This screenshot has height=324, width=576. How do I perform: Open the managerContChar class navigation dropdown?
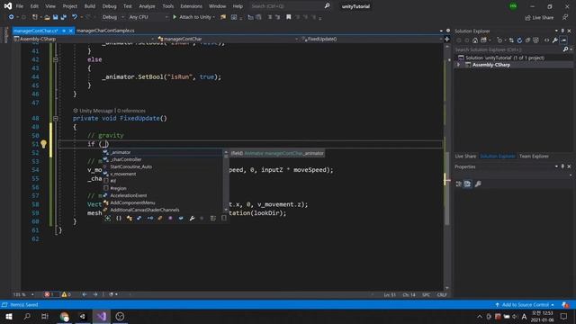tap(228, 39)
